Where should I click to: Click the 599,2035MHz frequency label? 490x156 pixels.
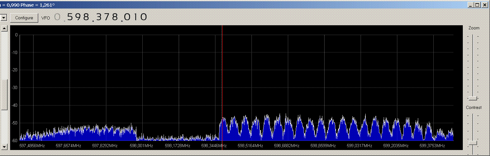(x=396, y=146)
